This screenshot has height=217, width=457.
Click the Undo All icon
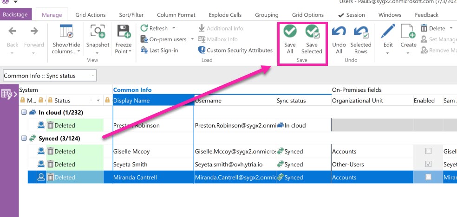(339, 32)
